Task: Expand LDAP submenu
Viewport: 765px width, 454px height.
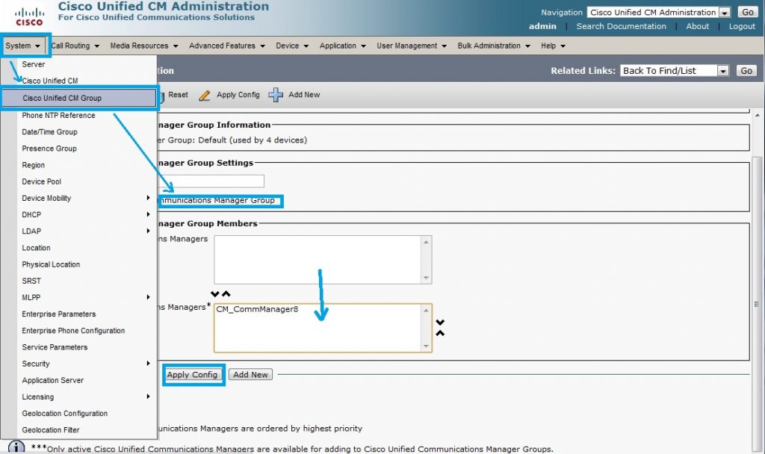Action: click(x=85, y=231)
